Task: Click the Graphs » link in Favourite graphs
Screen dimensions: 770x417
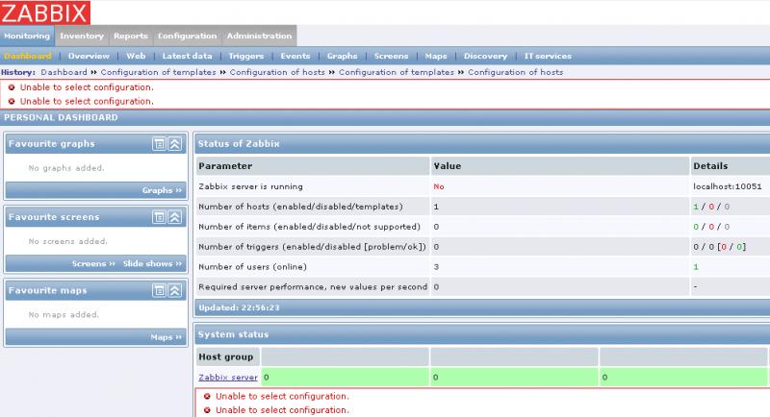Action: 162,190
